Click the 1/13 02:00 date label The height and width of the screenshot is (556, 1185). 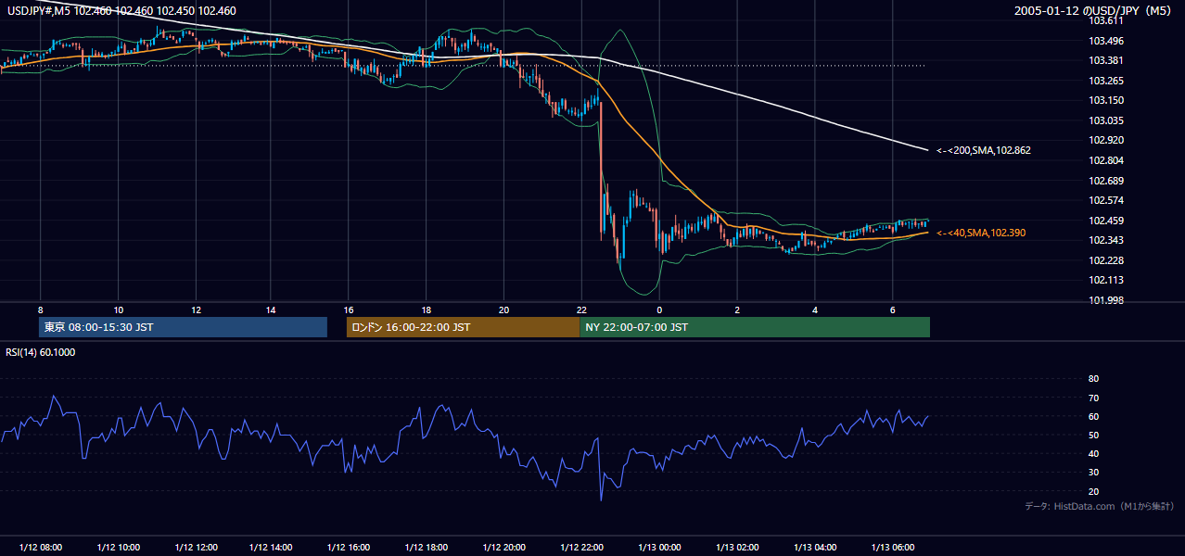tap(737, 548)
